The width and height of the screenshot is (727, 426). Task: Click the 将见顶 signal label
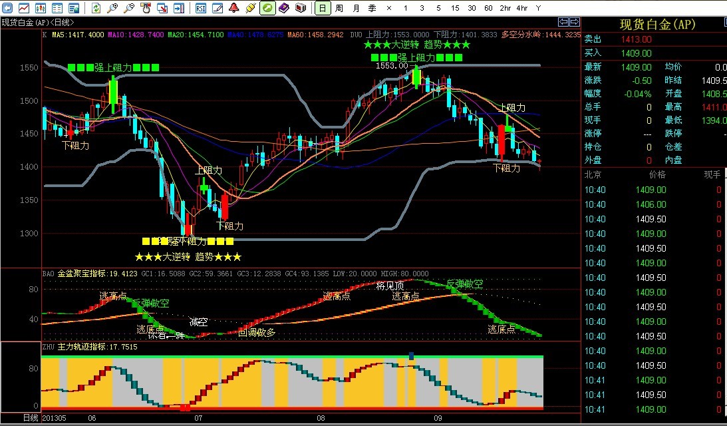(390, 286)
